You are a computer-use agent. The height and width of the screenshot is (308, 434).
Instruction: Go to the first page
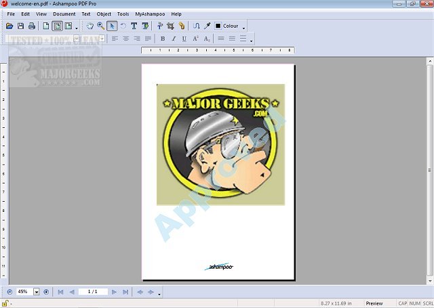[x=60, y=292]
